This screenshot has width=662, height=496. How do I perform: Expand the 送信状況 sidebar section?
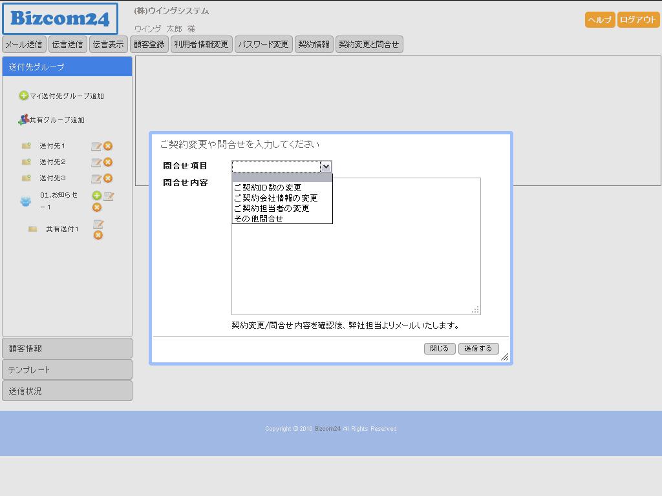click(x=67, y=391)
